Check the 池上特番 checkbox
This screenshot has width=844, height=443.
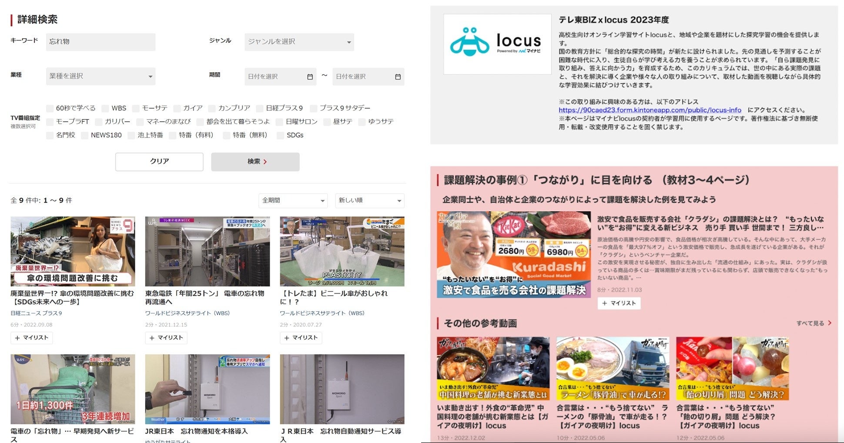tap(131, 136)
